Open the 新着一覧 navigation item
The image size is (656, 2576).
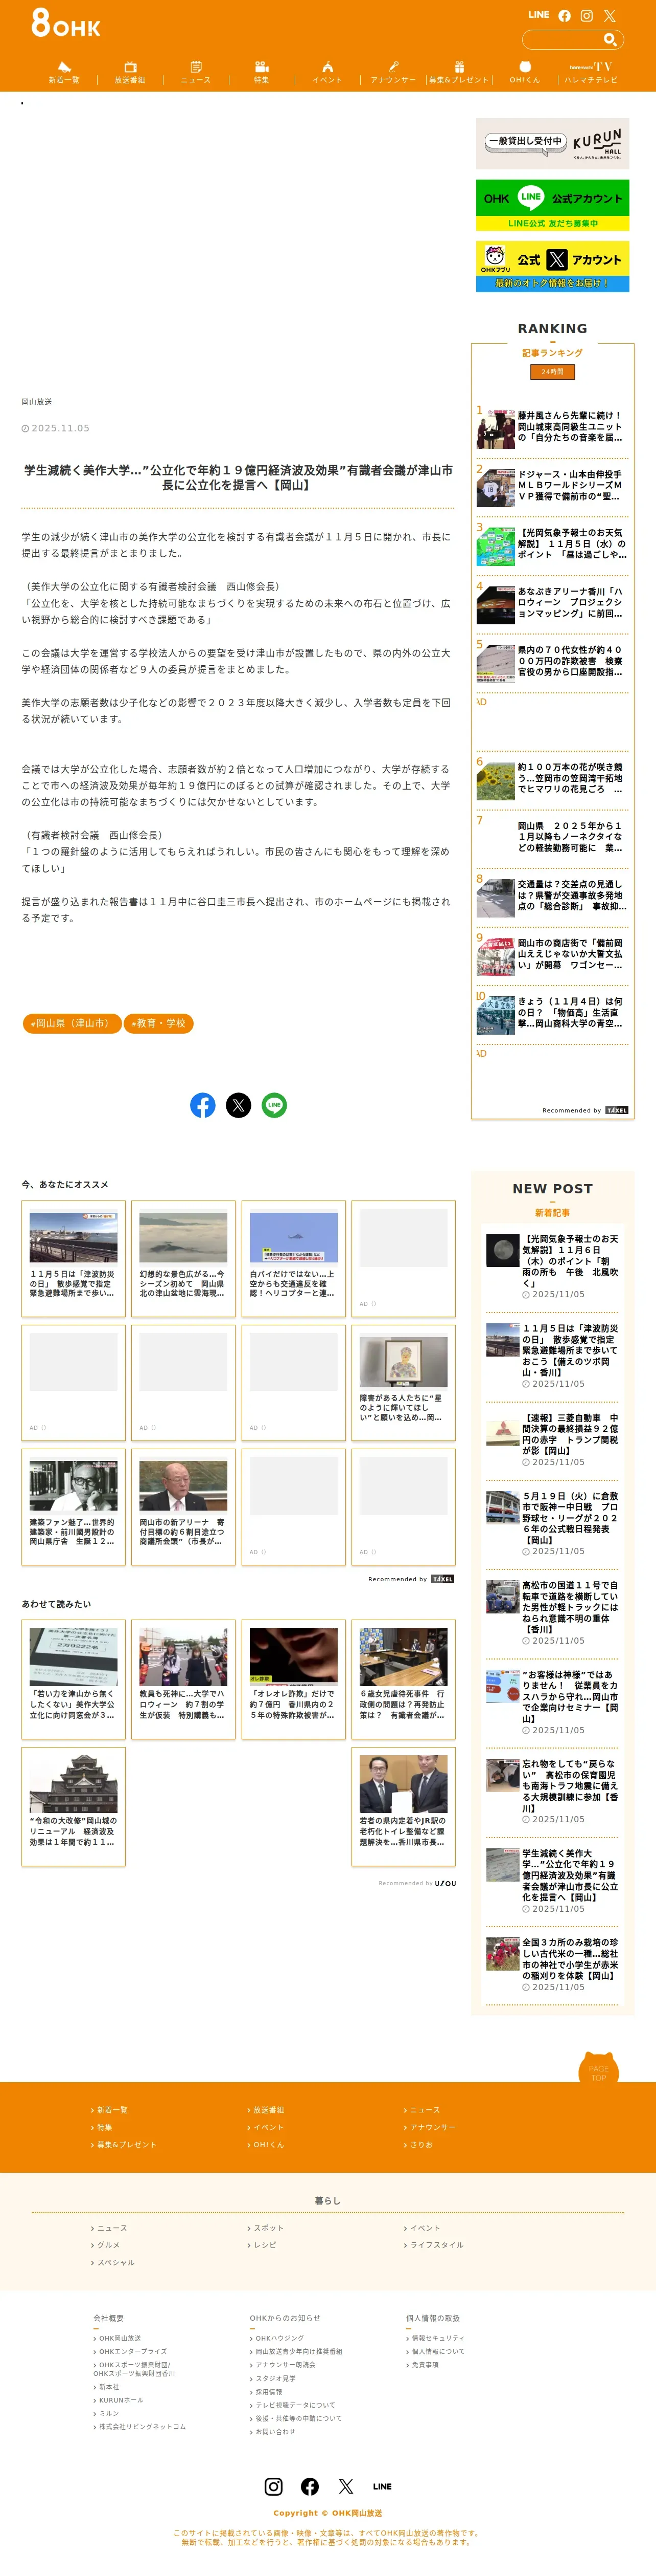pyautogui.click(x=64, y=73)
